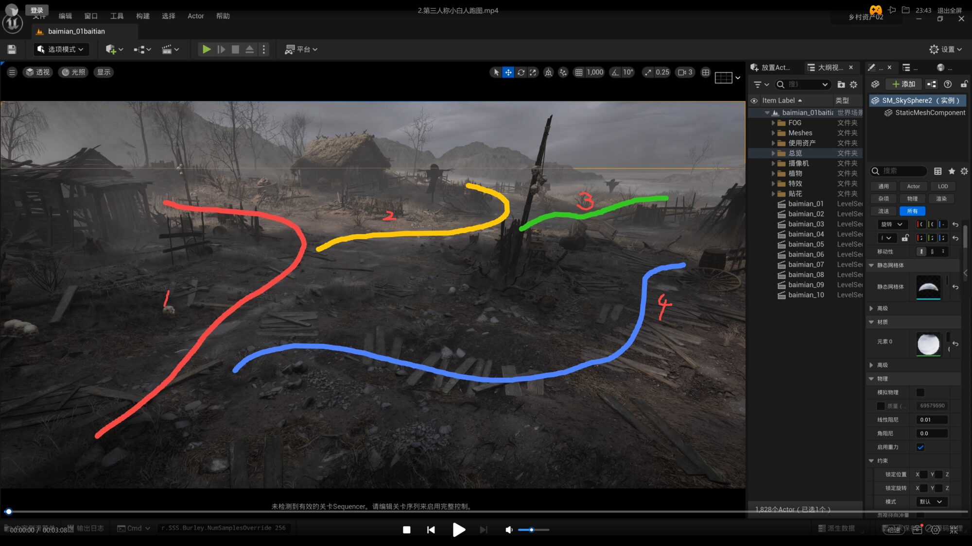Click the 透视 perspective view button
The height and width of the screenshot is (546, 972).
pos(38,72)
